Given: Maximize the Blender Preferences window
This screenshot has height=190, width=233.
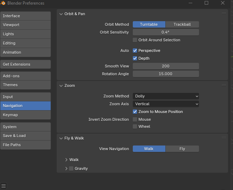Looking at the screenshot, I should (x=206, y=3).
